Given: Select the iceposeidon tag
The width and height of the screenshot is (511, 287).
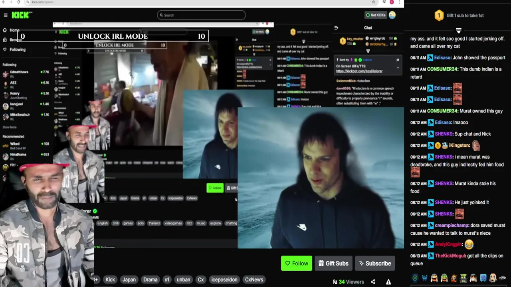Looking at the screenshot, I should (224, 280).
